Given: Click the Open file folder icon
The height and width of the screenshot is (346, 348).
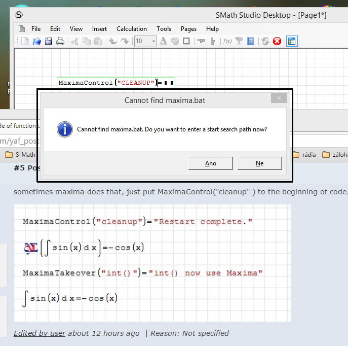Looking at the screenshot, I should tap(36, 42).
